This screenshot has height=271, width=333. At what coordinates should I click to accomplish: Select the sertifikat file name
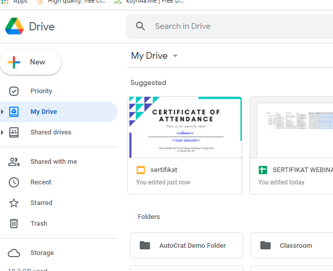click(164, 170)
